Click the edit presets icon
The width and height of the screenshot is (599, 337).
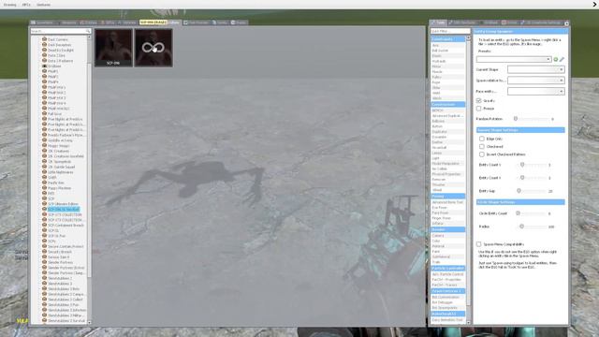[562, 59]
